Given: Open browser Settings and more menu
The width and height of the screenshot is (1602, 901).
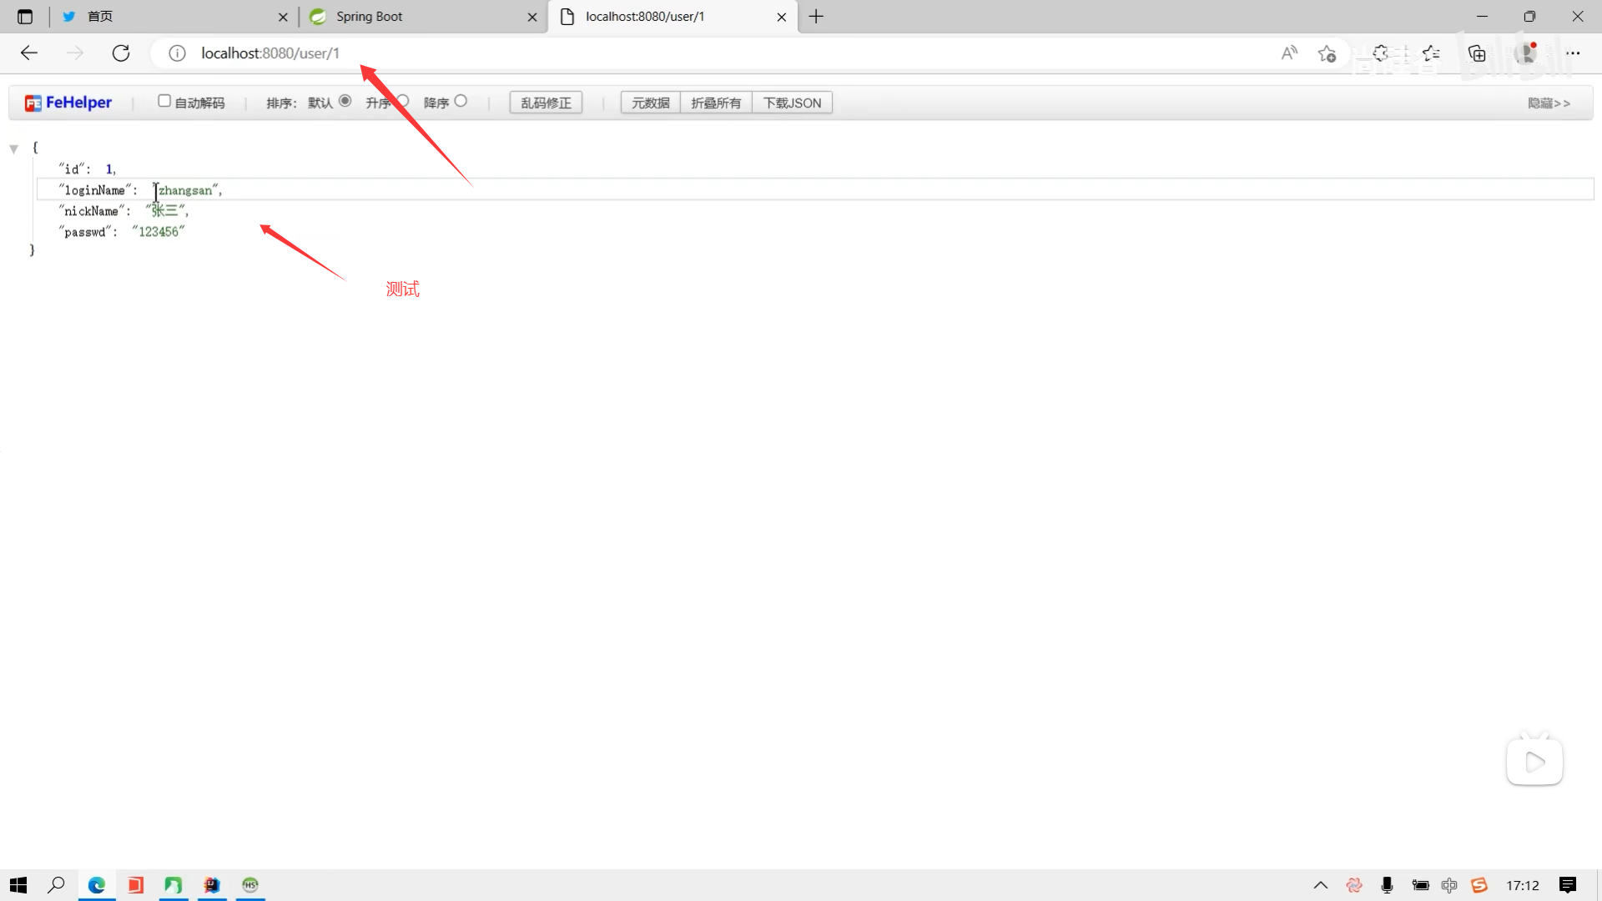Looking at the screenshot, I should [1573, 53].
